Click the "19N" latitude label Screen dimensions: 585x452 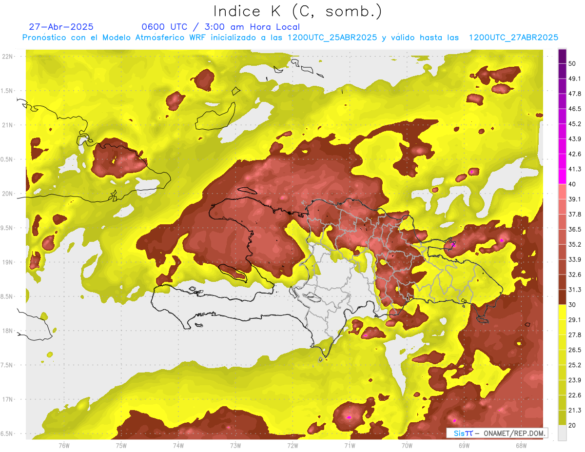point(7,262)
